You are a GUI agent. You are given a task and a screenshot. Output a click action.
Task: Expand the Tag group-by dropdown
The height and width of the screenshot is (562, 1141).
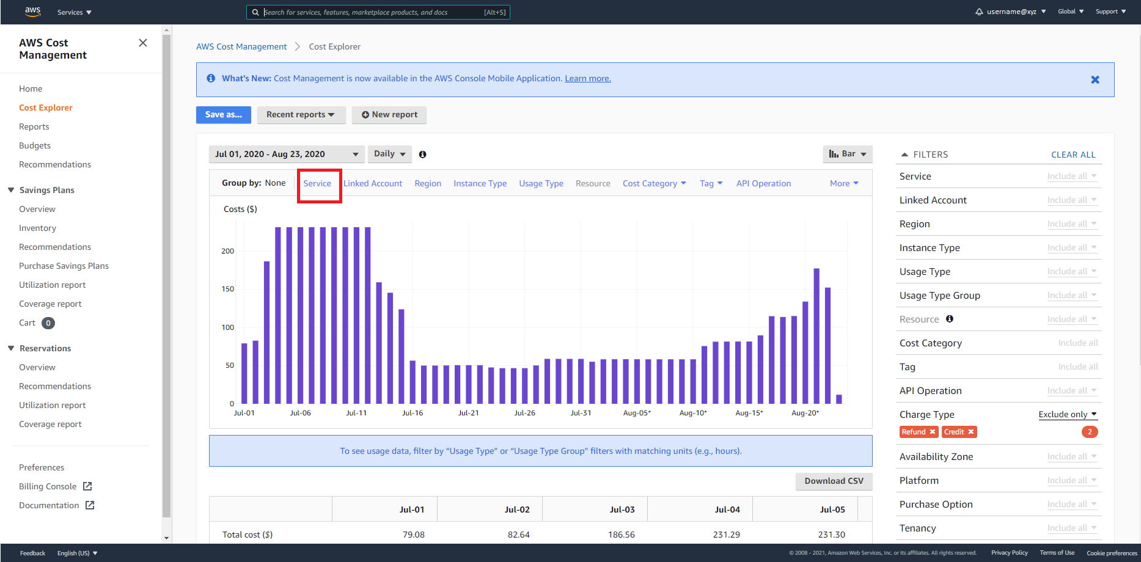[711, 183]
